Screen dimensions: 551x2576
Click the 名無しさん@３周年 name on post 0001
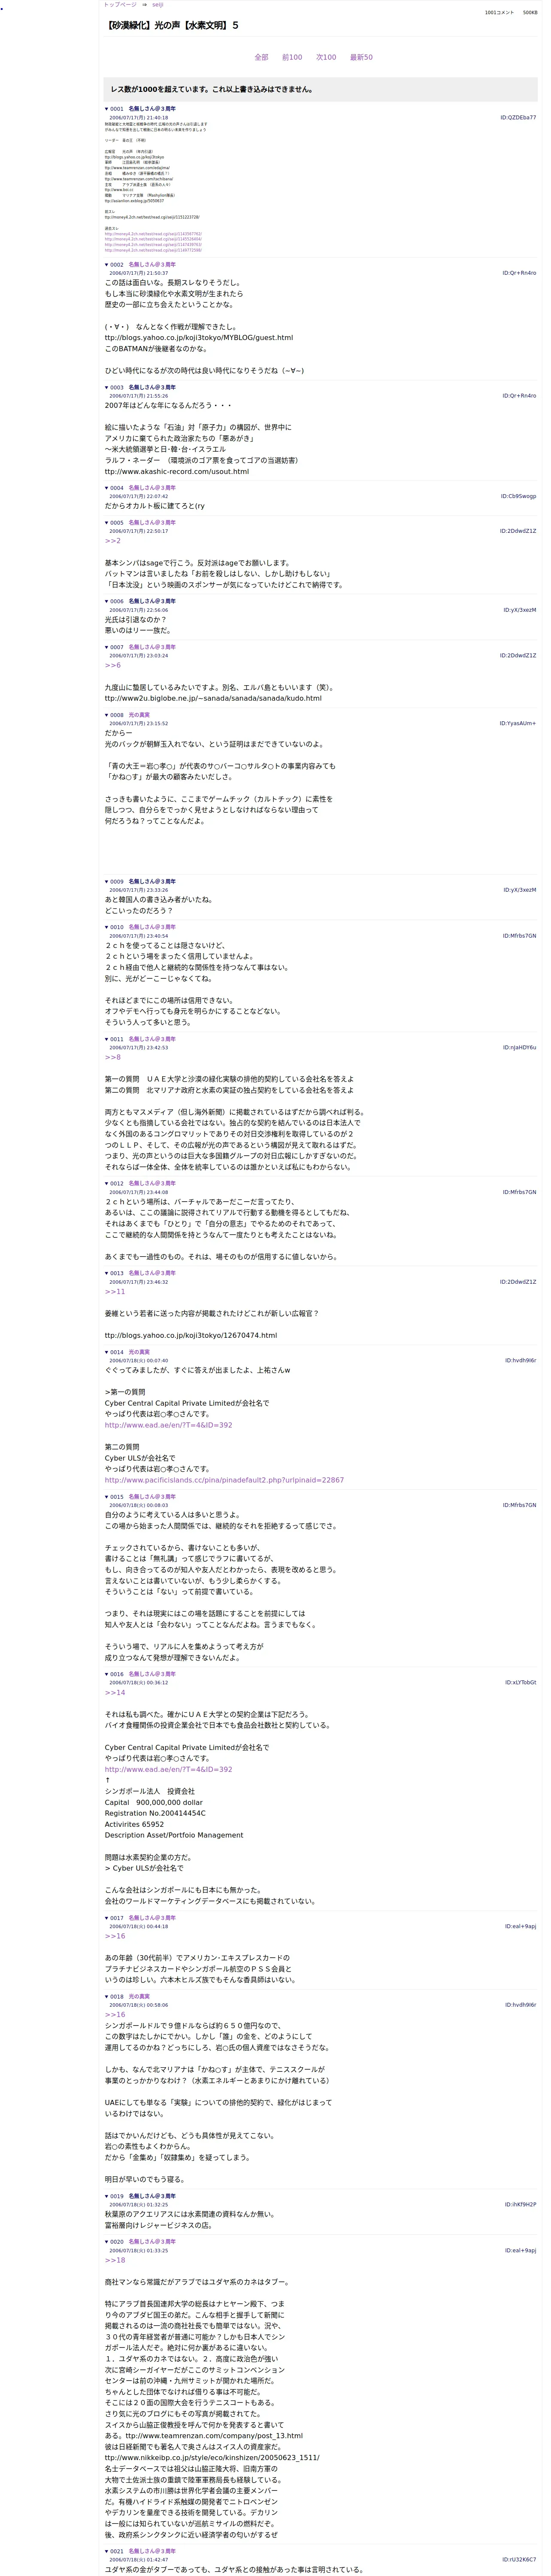tap(151, 109)
